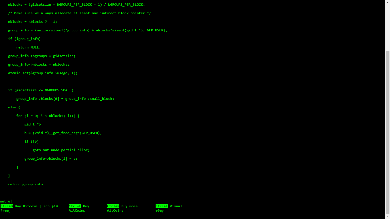
Task: Click the highlighted Ctrl+B key hint
Action: [6, 206]
